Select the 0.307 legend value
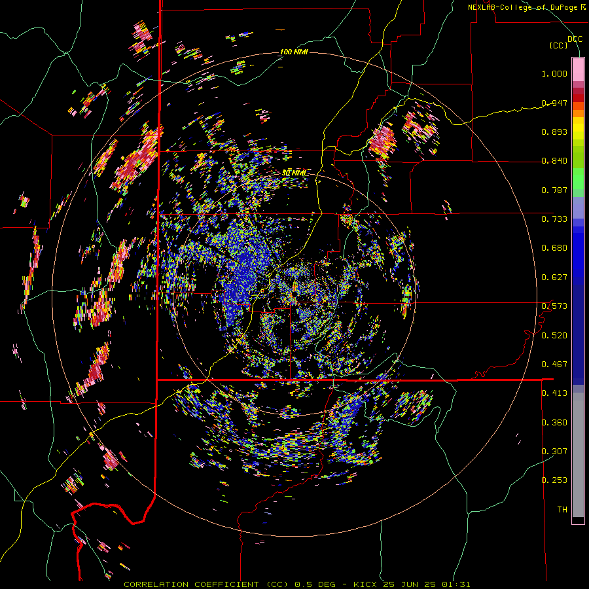589x589 pixels. coord(554,452)
